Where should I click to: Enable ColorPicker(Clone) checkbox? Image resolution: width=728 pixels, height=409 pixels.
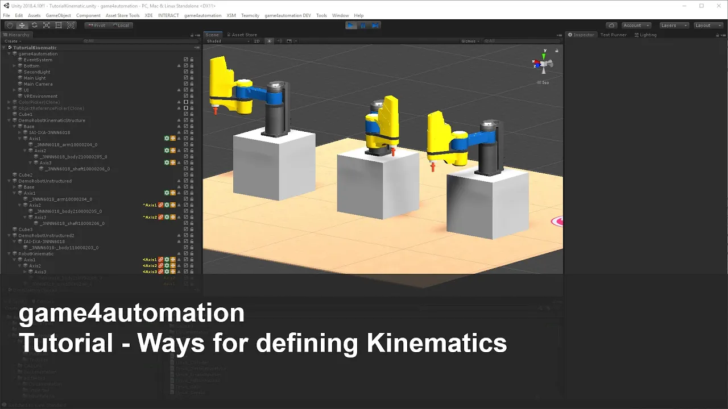185,102
